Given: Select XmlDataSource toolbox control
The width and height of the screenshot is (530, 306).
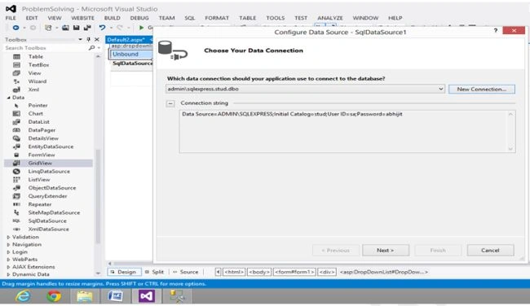Looking at the screenshot, I should 48,229.
